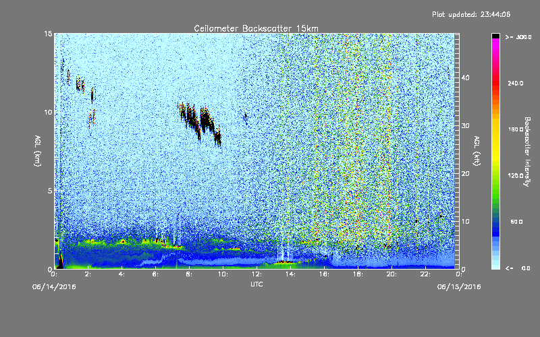Click the 20 kft tick label on right axis
This screenshot has width=540, height=337.
pos(465,174)
